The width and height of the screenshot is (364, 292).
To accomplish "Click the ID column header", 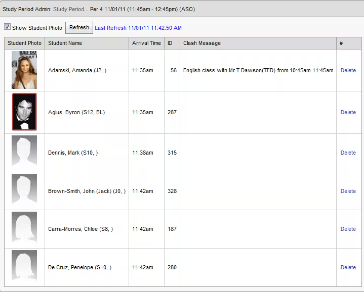I will click(172, 43).
